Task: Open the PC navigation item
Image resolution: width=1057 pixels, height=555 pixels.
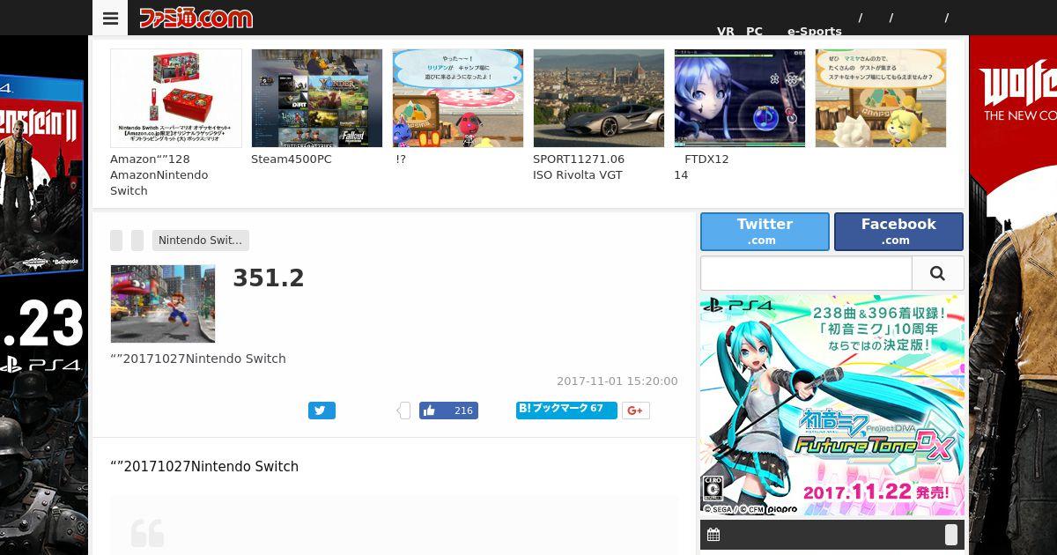Action: point(755,31)
